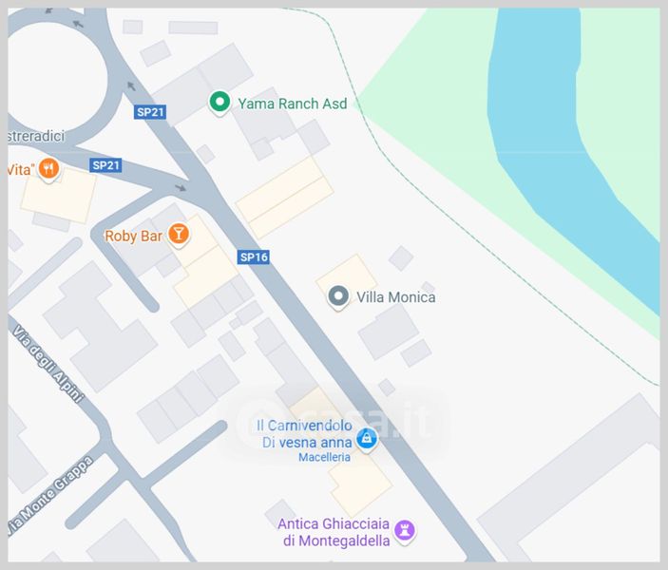Click Il Carnivendolo blue shopping bag icon

[x=367, y=438]
